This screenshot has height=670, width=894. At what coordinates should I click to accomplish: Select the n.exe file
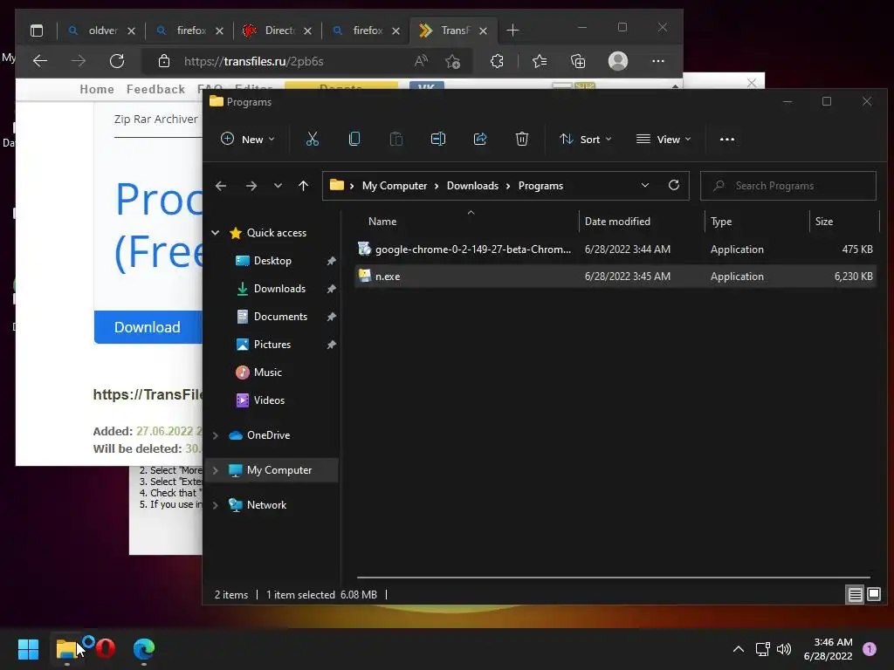(615, 277)
